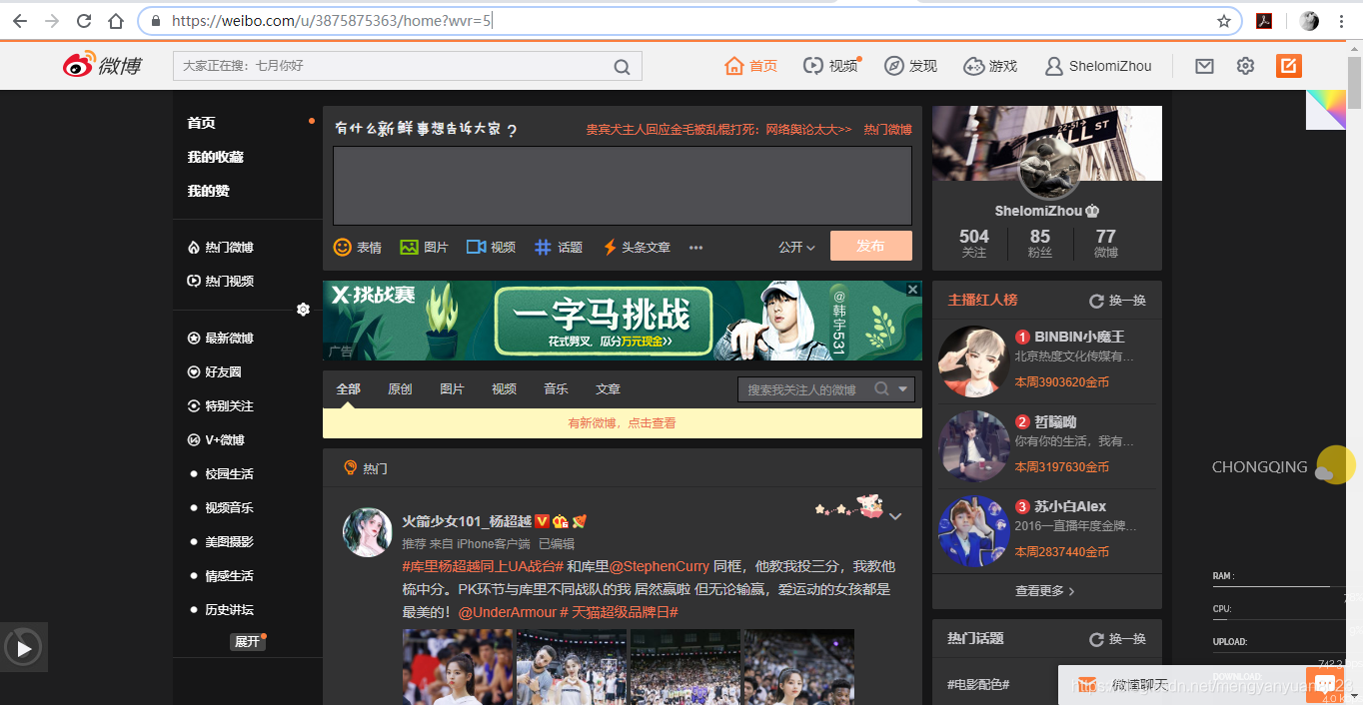Click 换一换 in 热门话题
This screenshot has height=705, width=1363.
coord(1117,639)
